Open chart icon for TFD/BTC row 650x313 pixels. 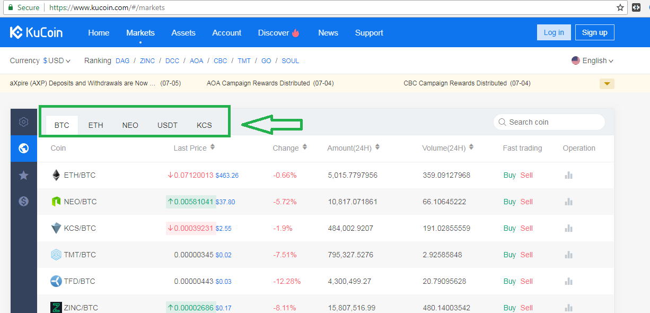tap(569, 281)
